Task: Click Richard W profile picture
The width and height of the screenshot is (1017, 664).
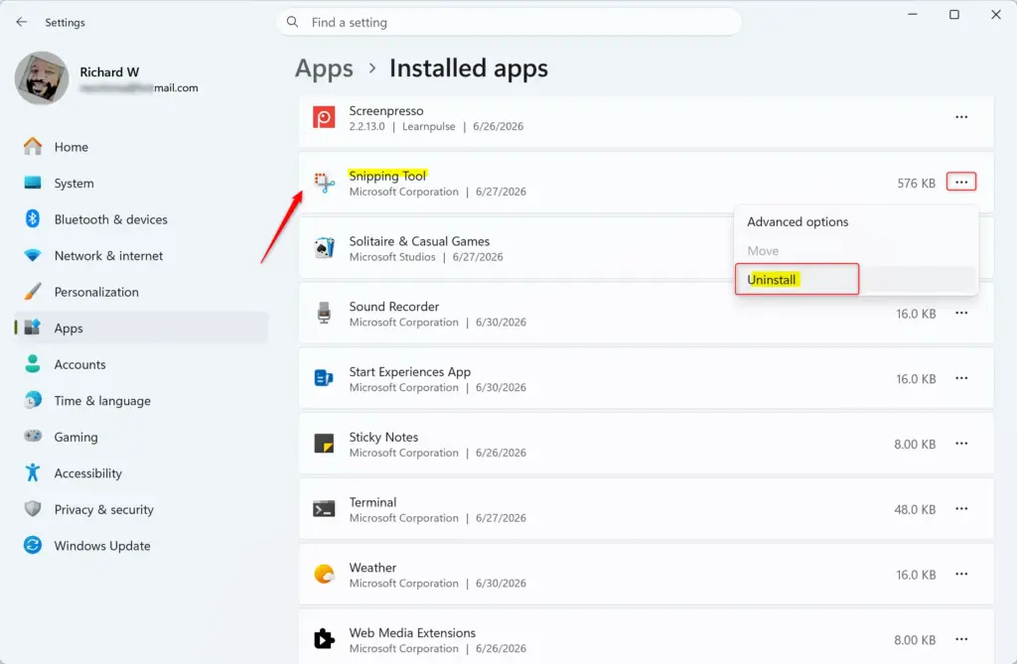Action: (42, 78)
